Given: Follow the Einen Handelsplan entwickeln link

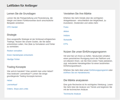Looking at the screenshot, I should pos(20,55).
